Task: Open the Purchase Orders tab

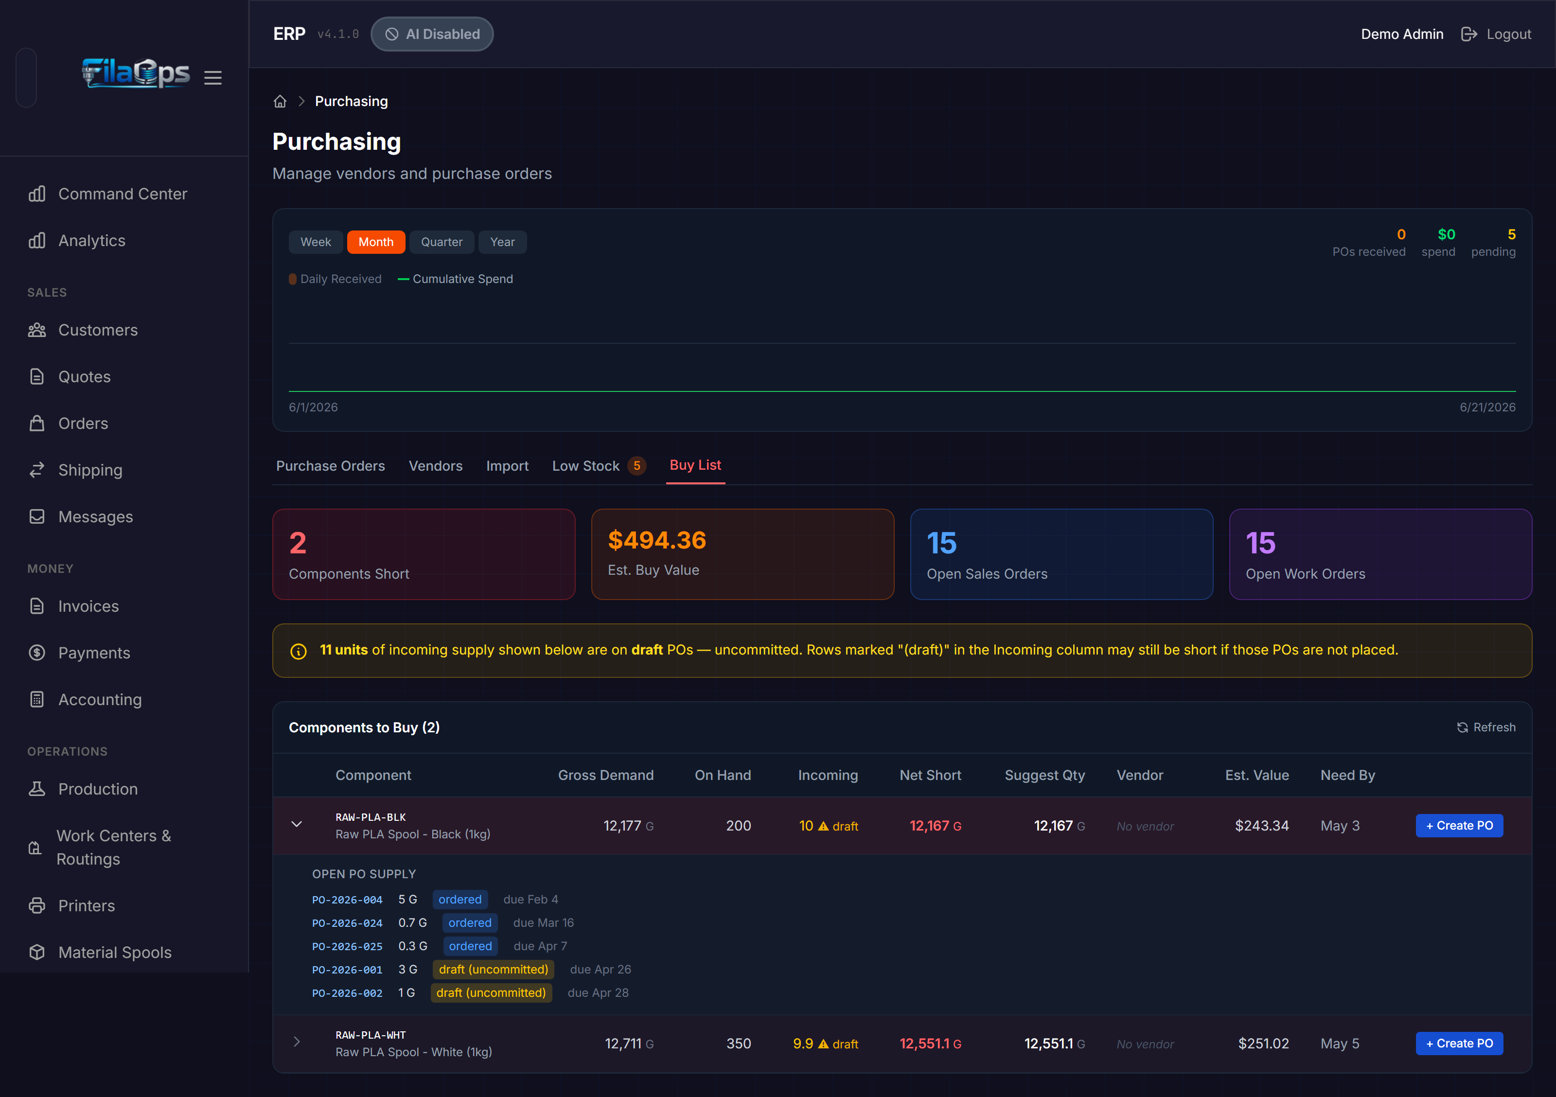Action: tap(331, 466)
